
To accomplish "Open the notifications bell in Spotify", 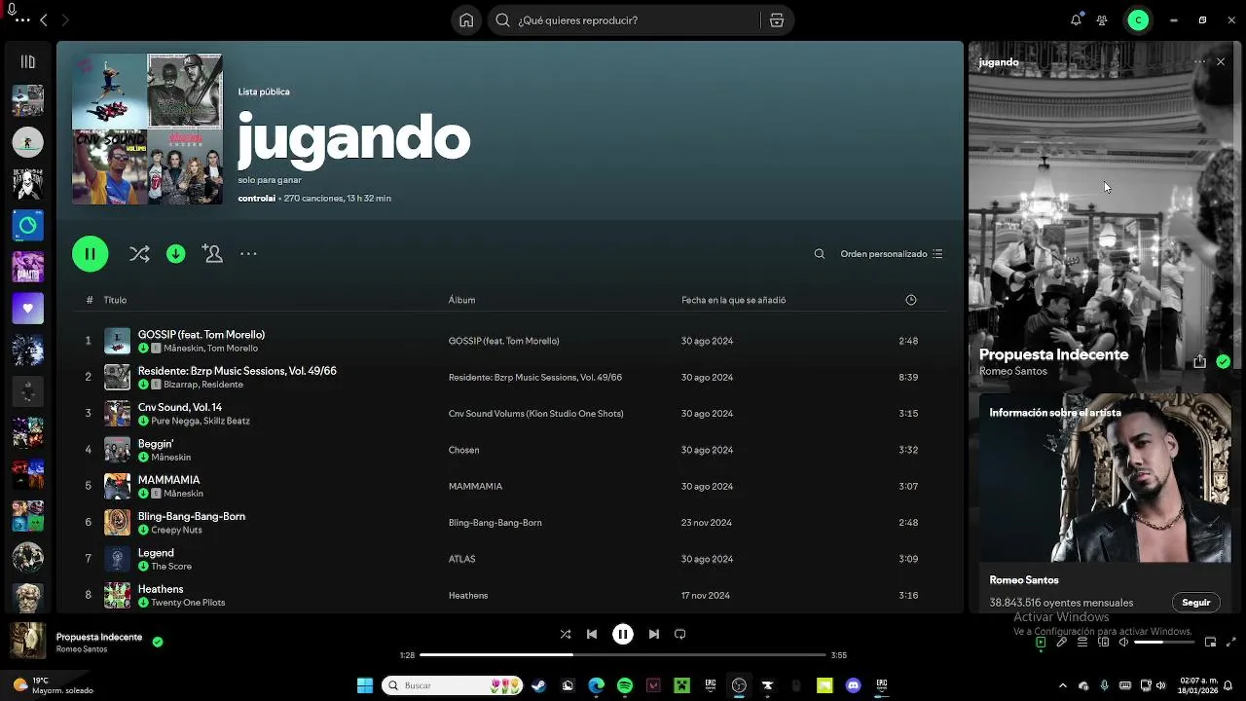I will [x=1076, y=20].
